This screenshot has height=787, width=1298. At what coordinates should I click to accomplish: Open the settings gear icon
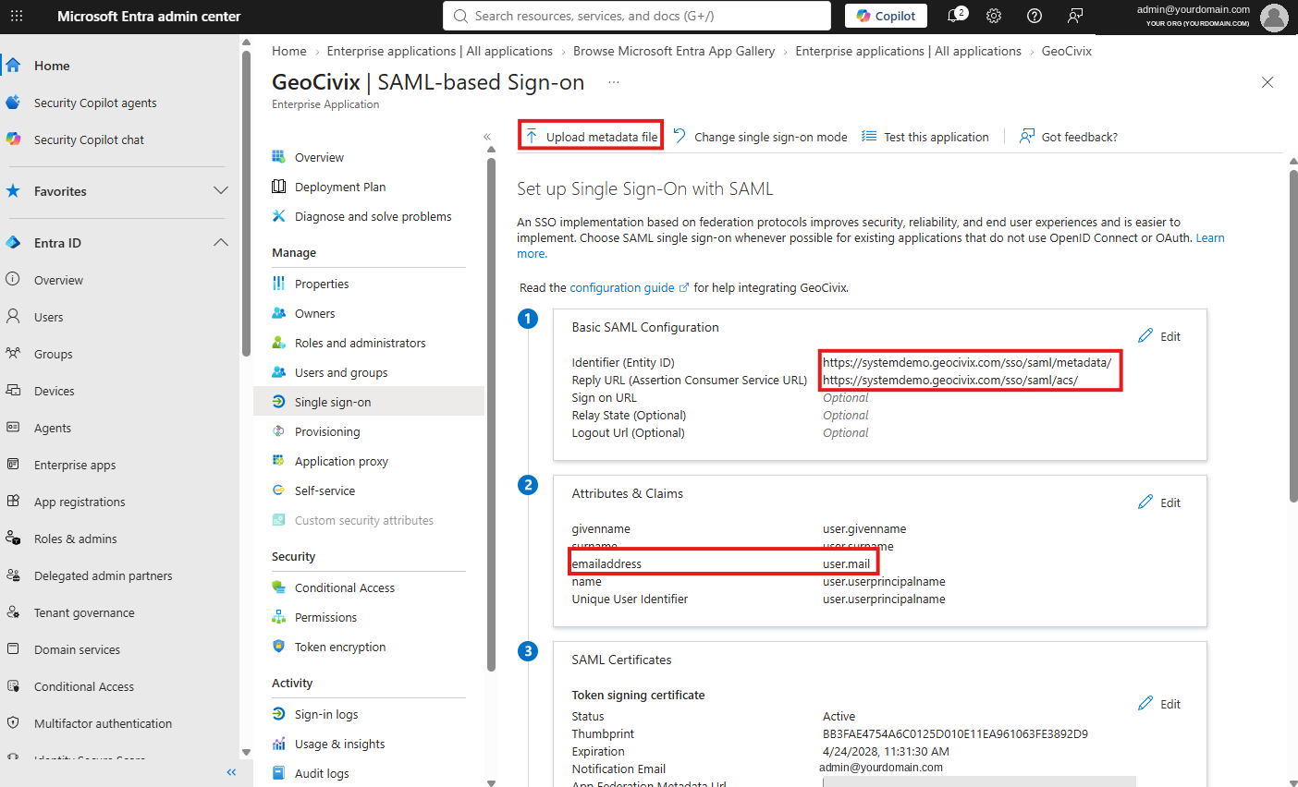994,16
